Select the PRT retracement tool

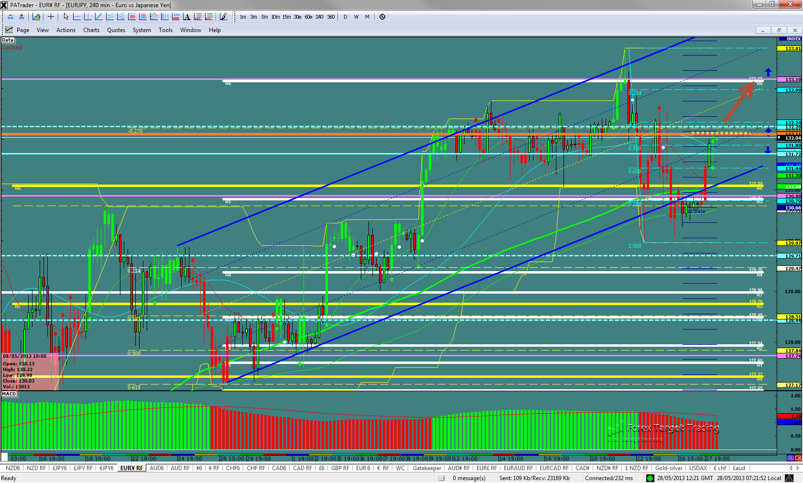tap(197, 17)
